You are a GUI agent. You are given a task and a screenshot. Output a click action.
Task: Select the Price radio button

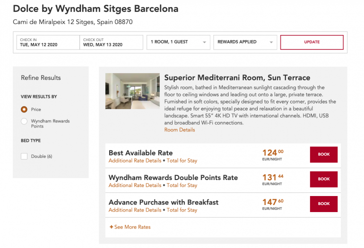click(x=24, y=109)
